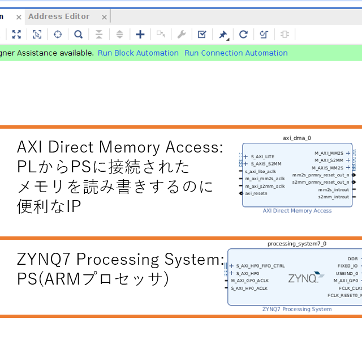Click the pin icon in toolbar

(x=223, y=35)
